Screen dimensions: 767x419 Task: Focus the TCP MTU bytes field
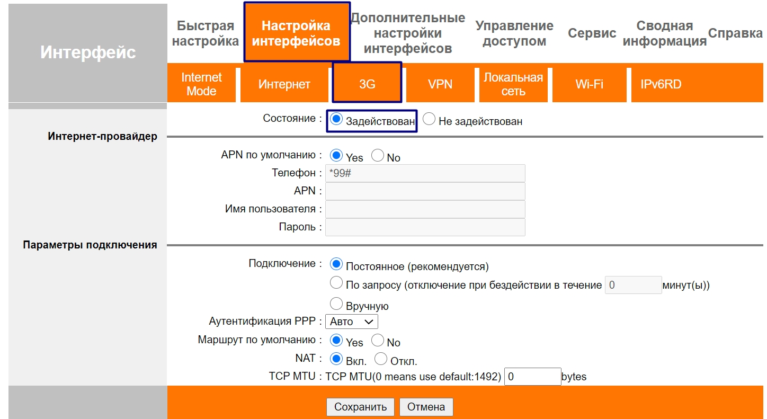click(x=532, y=377)
